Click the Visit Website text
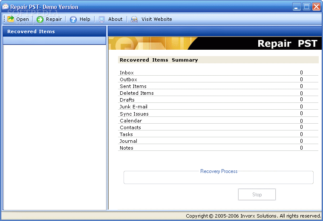Viewport: 323px width, 221px height. (156, 19)
